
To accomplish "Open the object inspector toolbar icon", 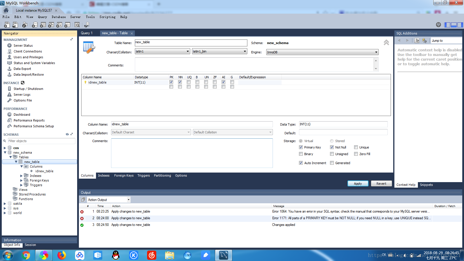I will 25,25.
